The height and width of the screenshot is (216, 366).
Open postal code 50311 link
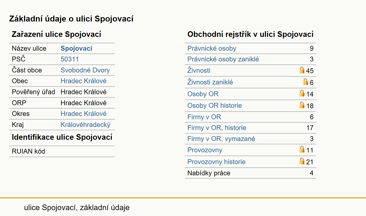tap(70, 59)
